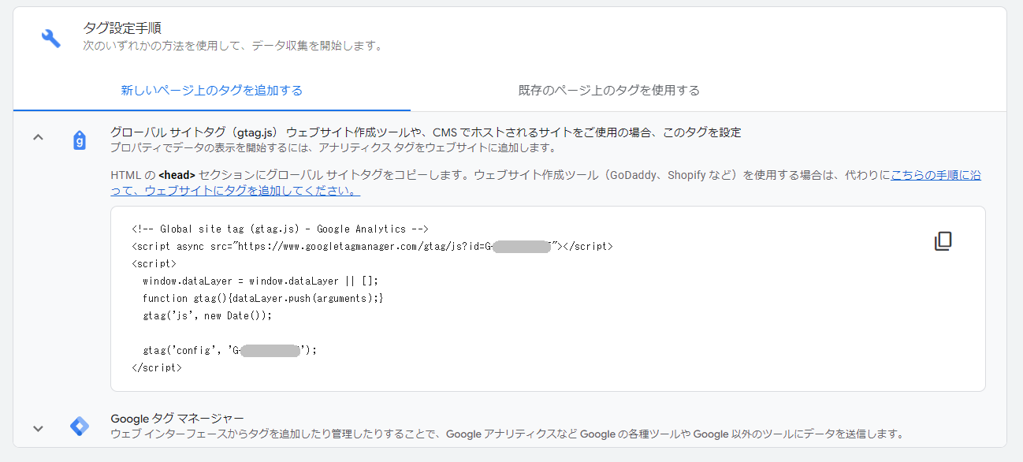Click the bold <head> text in instructions
Screen dimensions: 1023x462
pos(177,175)
